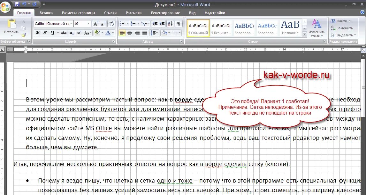Click Найти find button
Screen dimensions: 366x195
coord(341,21)
